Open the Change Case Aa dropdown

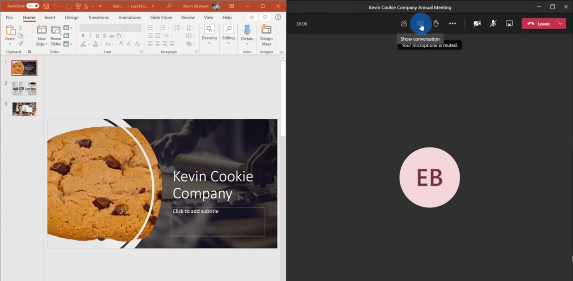click(109, 44)
